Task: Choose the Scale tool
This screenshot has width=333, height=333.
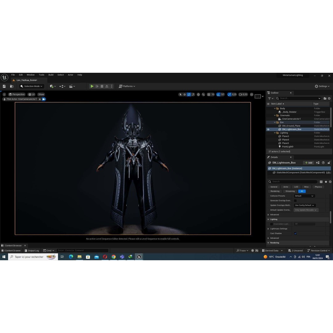Action: coord(193,95)
